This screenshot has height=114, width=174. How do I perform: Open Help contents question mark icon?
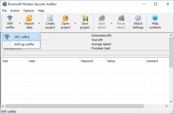(155, 18)
